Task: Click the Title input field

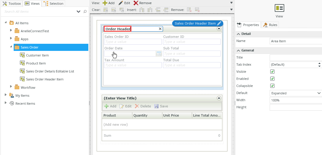Action: (x=296, y=57)
